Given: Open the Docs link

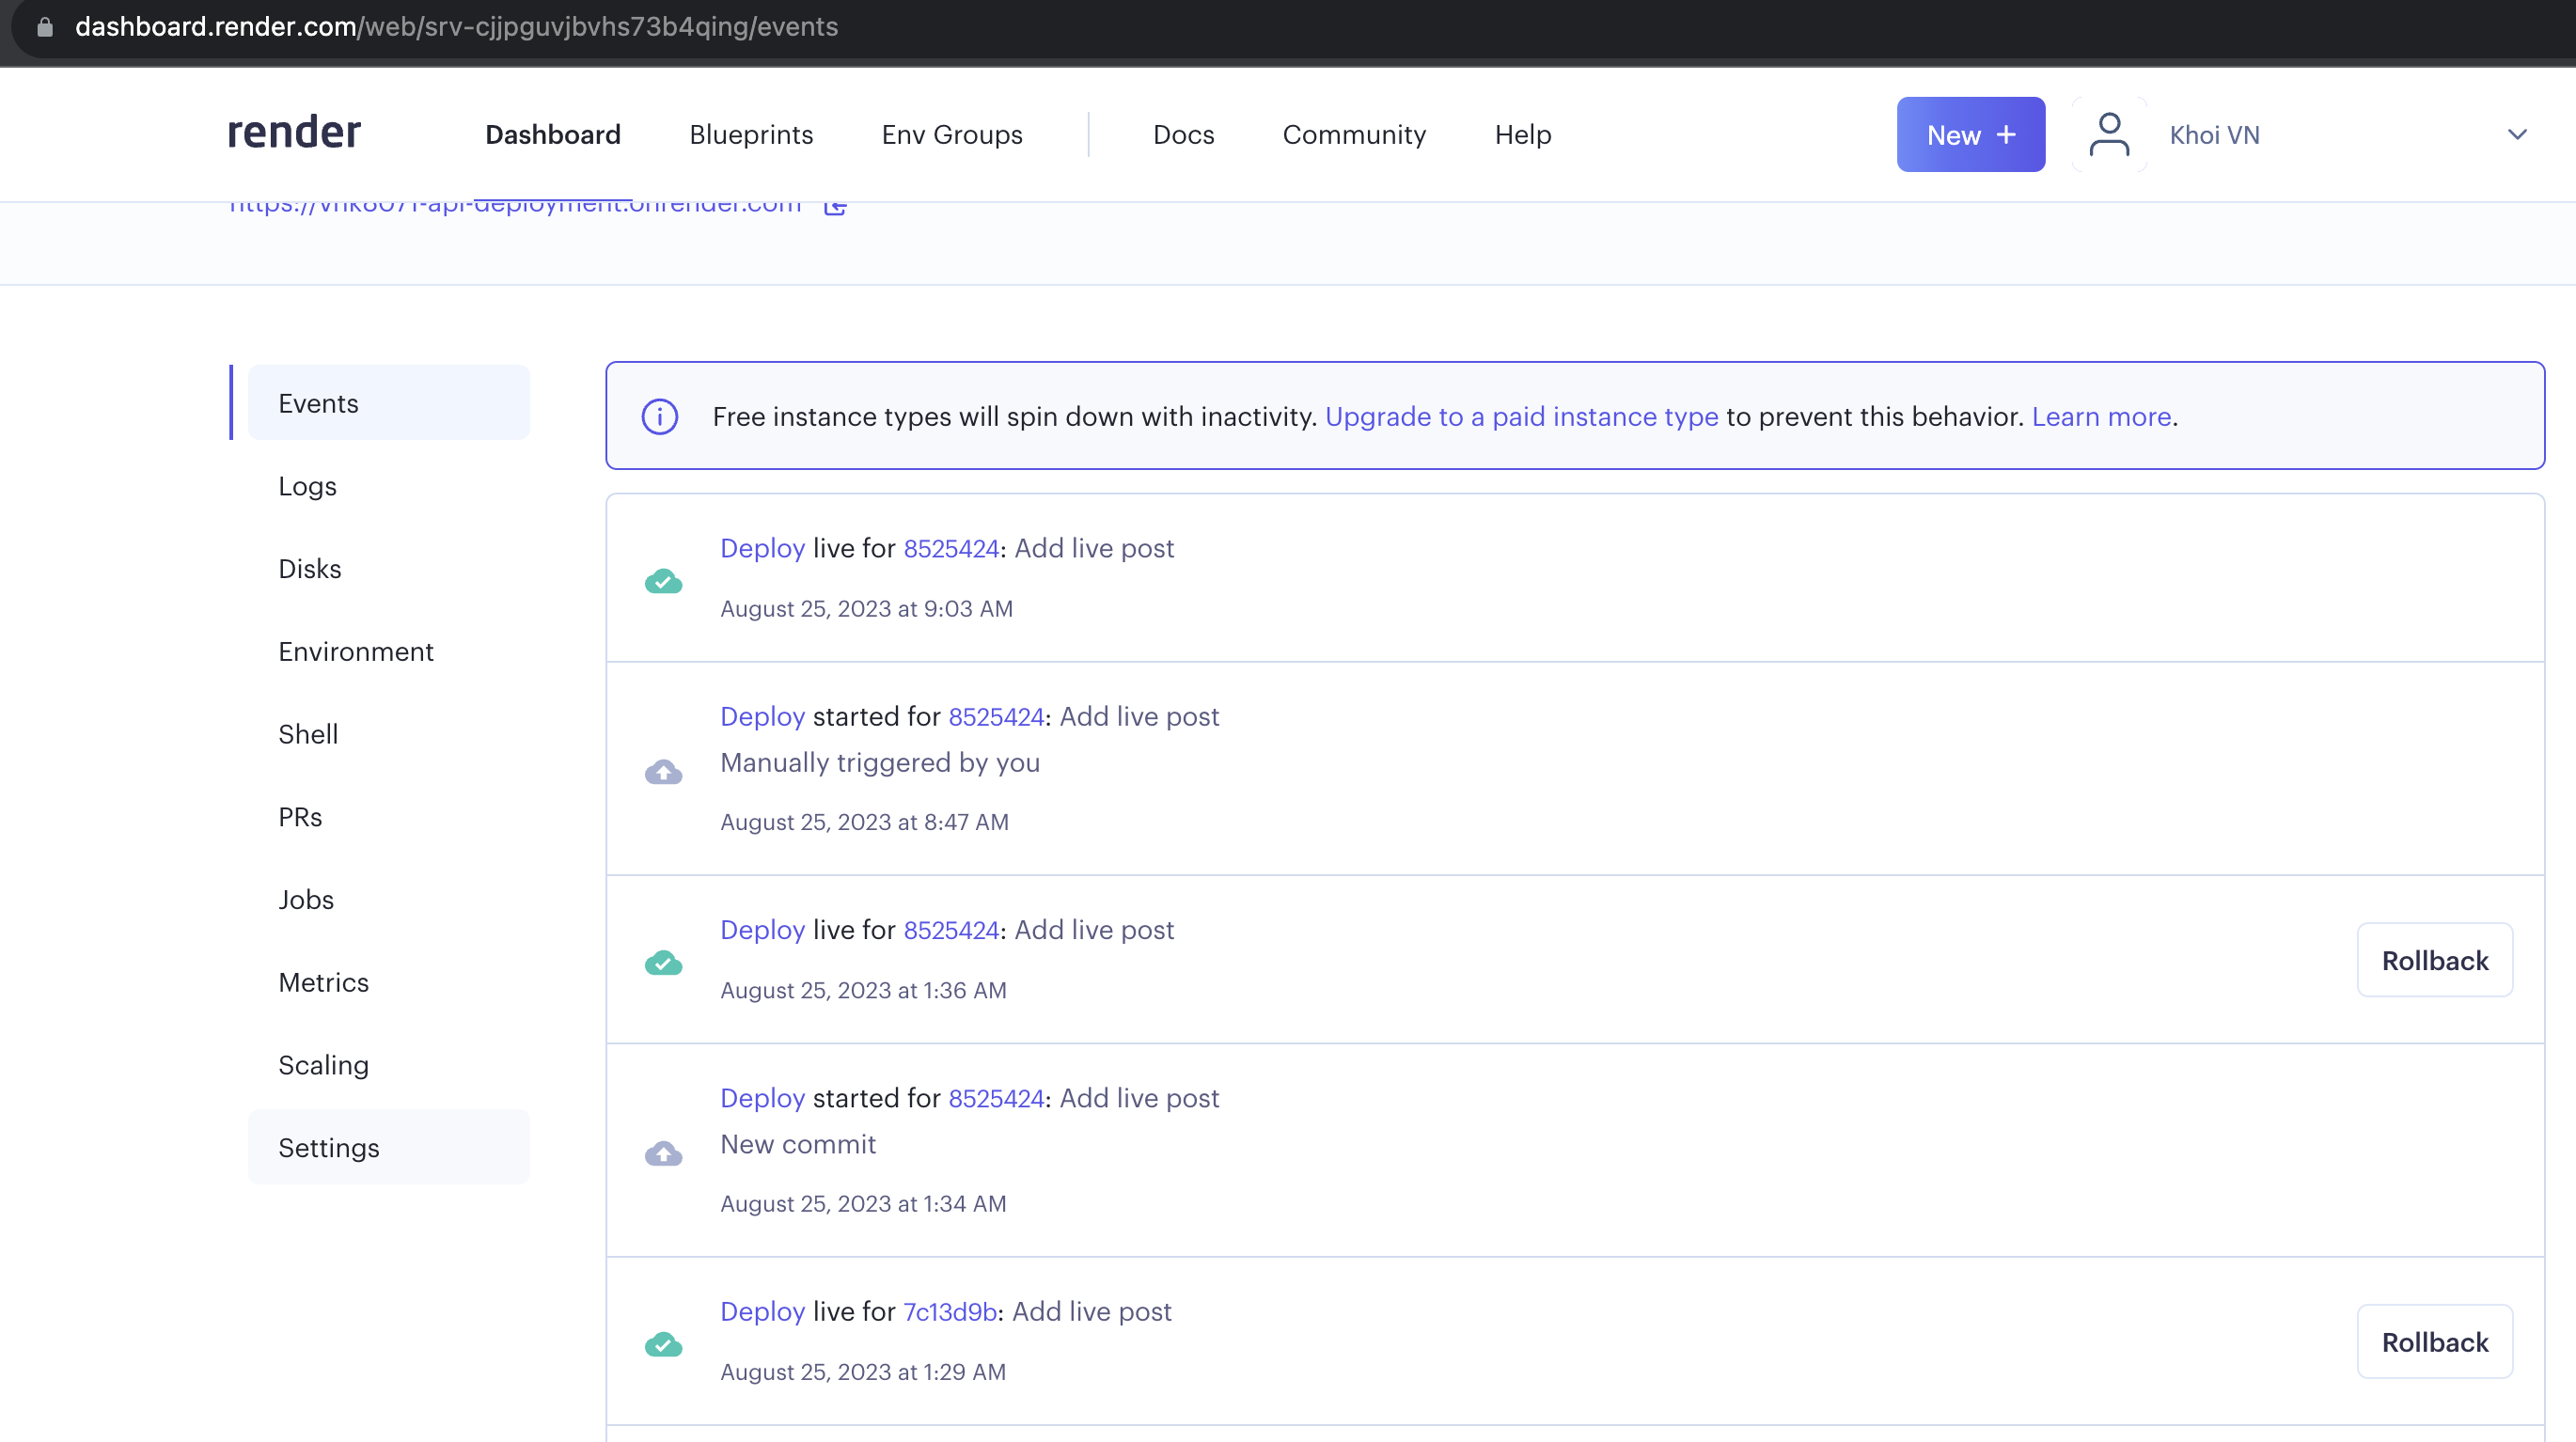Looking at the screenshot, I should coord(1183,134).
